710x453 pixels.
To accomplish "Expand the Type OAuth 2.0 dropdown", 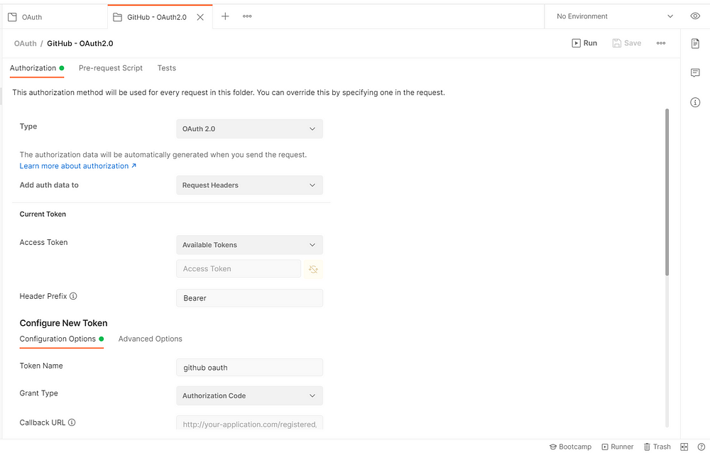I will click(249, 129).
